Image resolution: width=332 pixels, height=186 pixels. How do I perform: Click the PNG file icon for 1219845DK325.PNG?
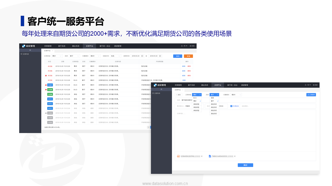(x=178, y=156)
